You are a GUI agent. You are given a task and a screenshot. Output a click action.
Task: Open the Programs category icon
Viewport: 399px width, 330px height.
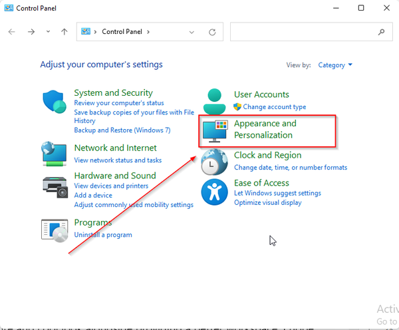point(55,230)
